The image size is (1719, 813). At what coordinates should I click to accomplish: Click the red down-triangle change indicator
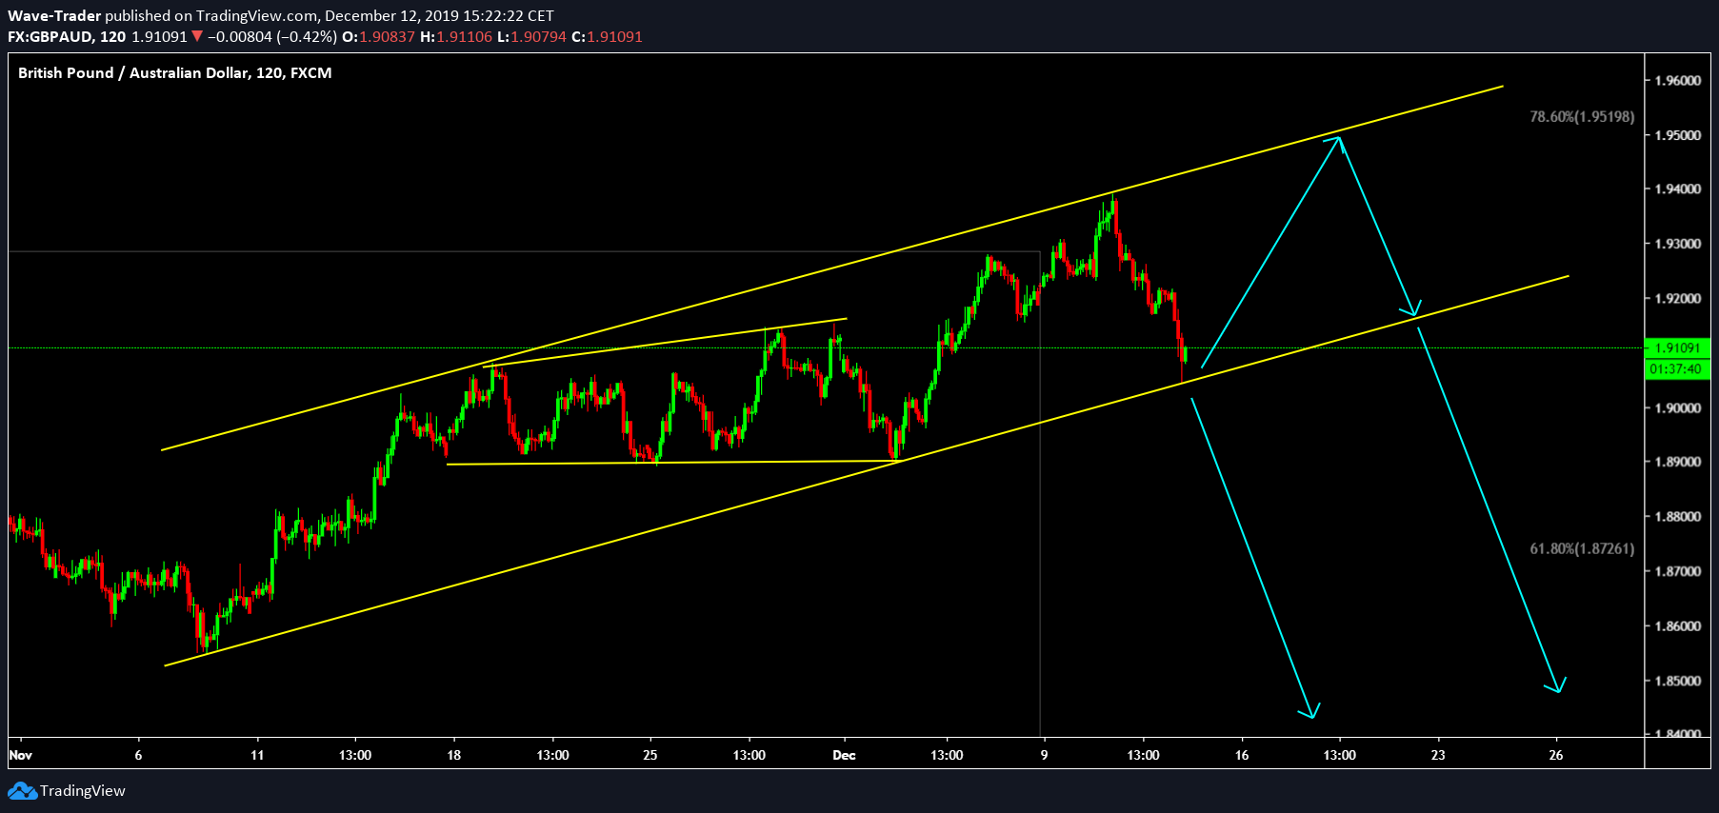(197, 37)
